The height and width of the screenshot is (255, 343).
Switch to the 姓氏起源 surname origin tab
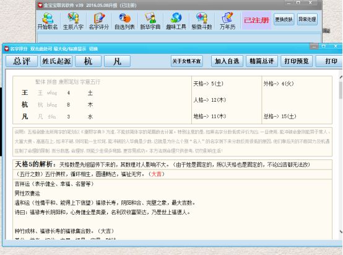point(56,61)
